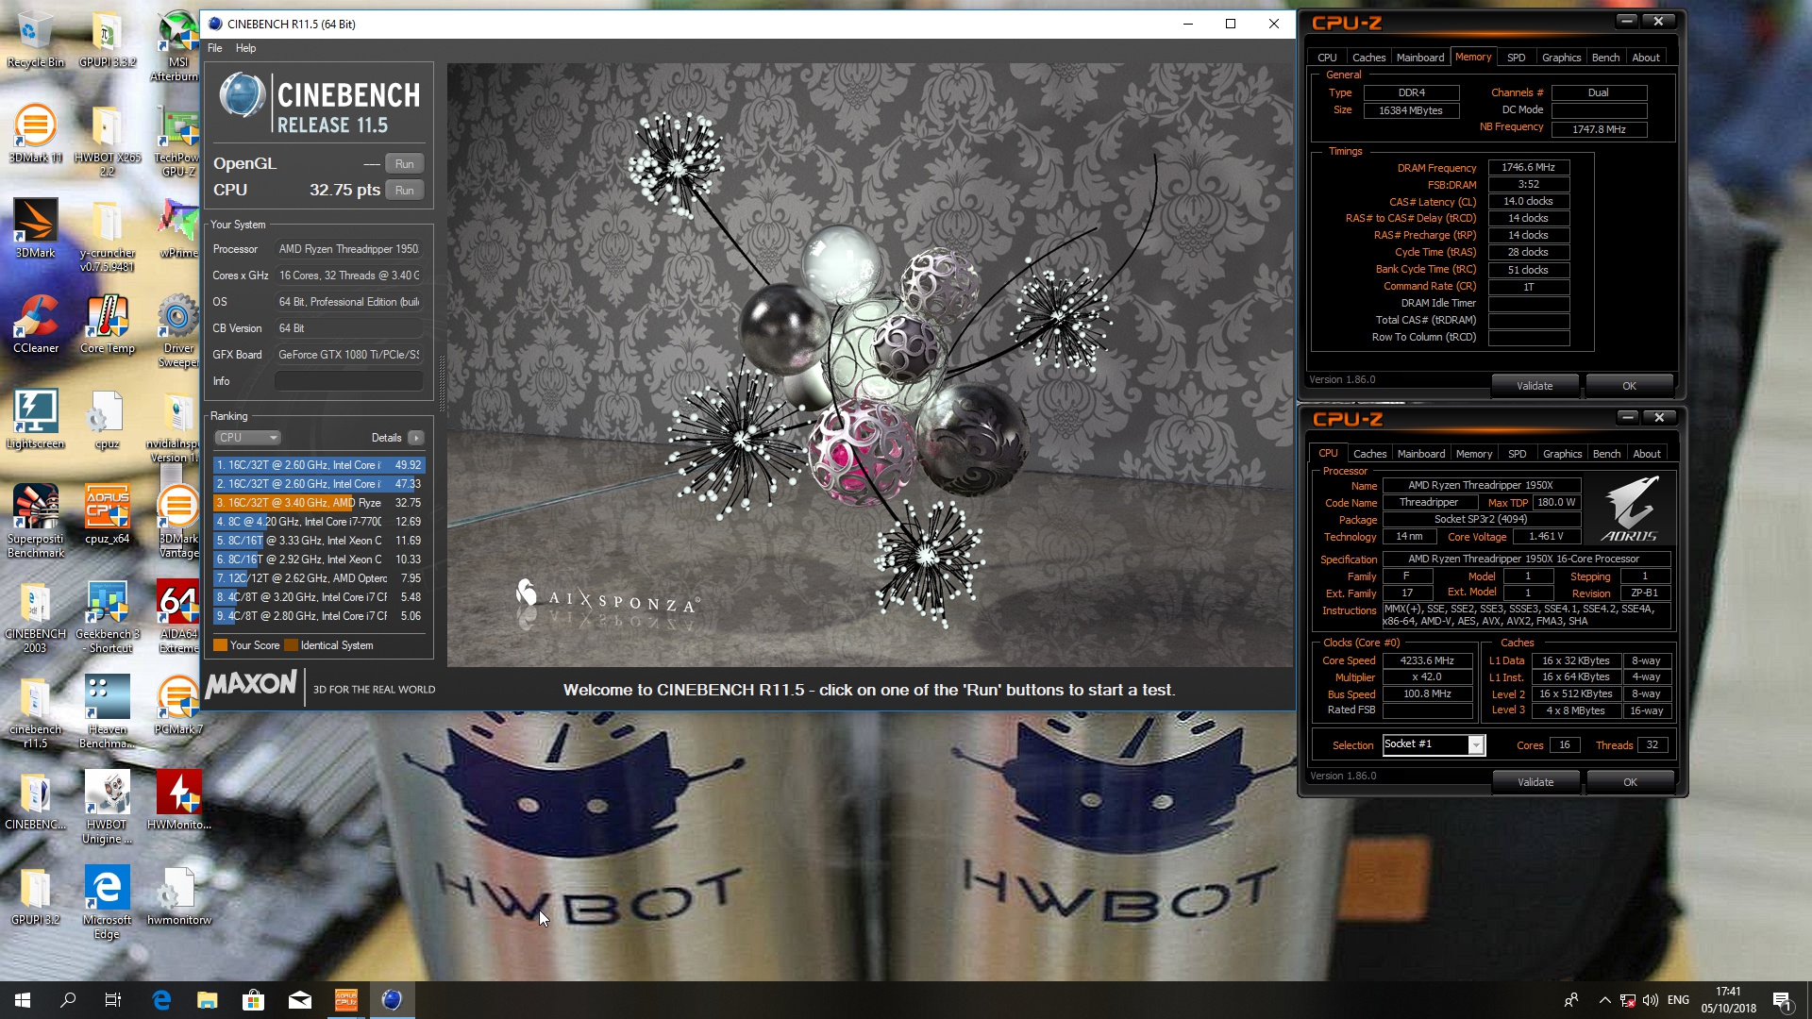
Task: Open Graphics tab in upper CPU-Z
Action: (1561, 58)
